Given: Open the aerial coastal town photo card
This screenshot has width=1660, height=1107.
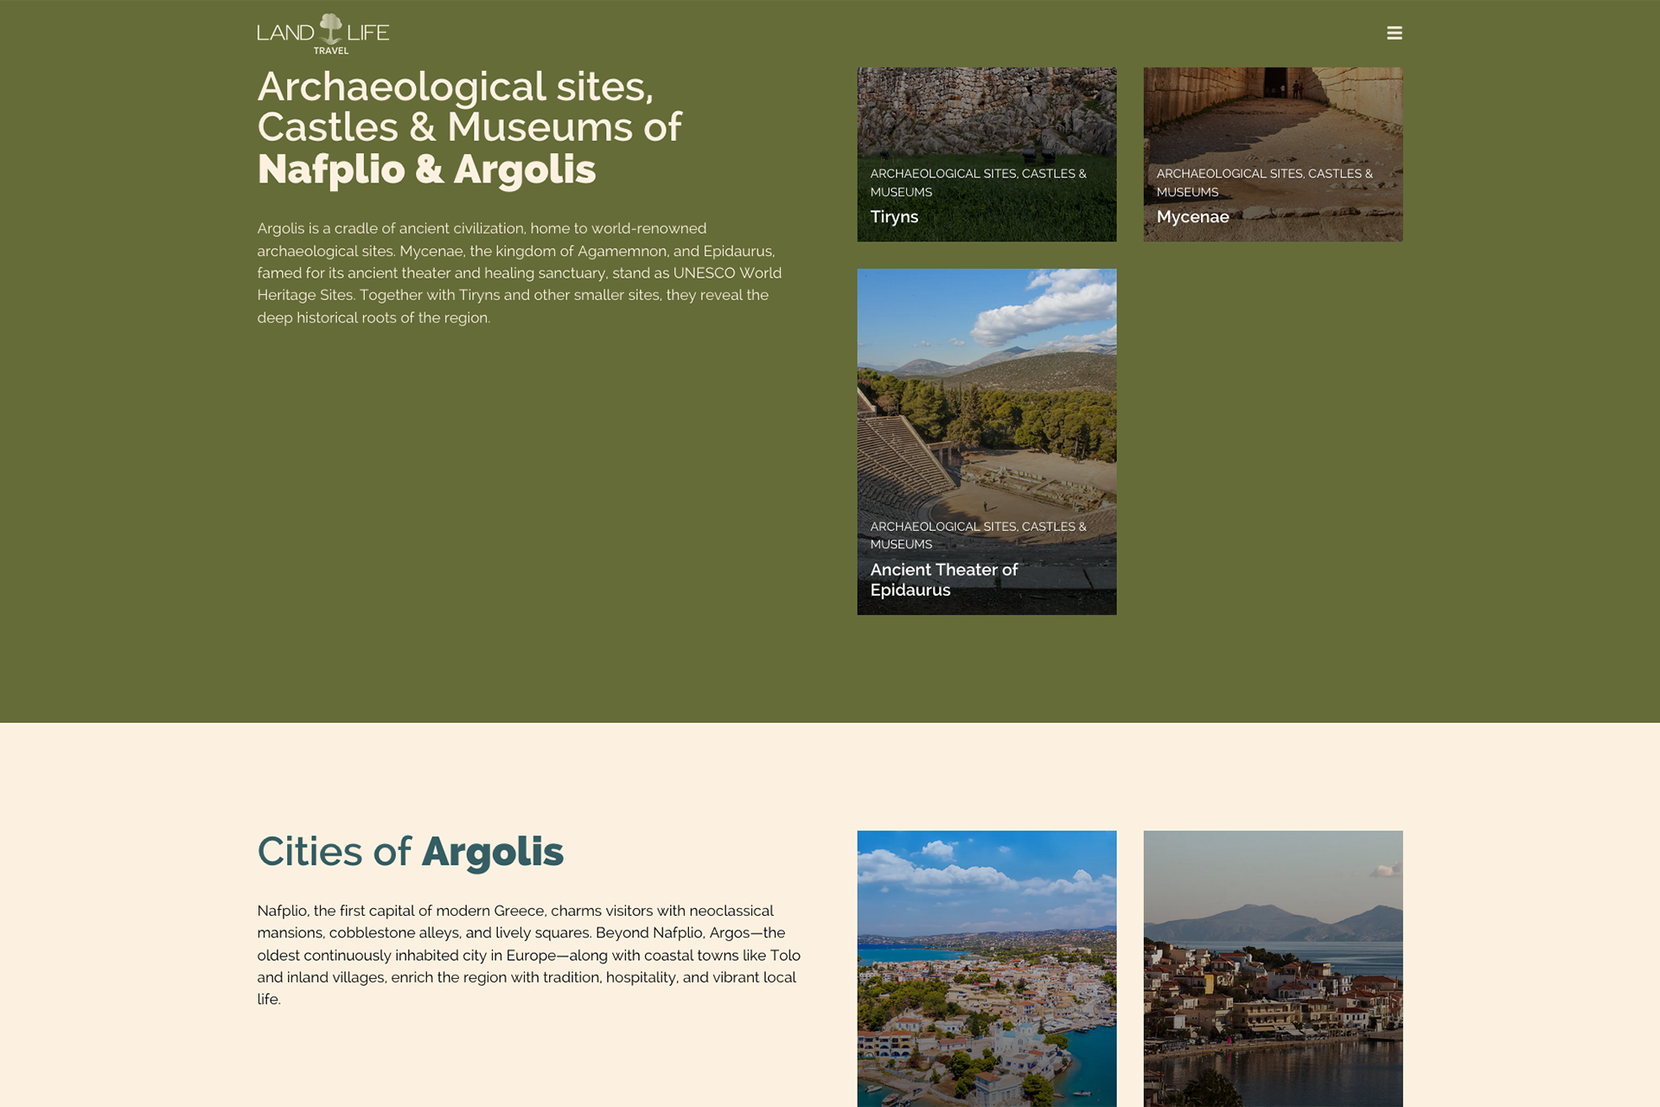Looking at the screenshot, I should [986, 969].
